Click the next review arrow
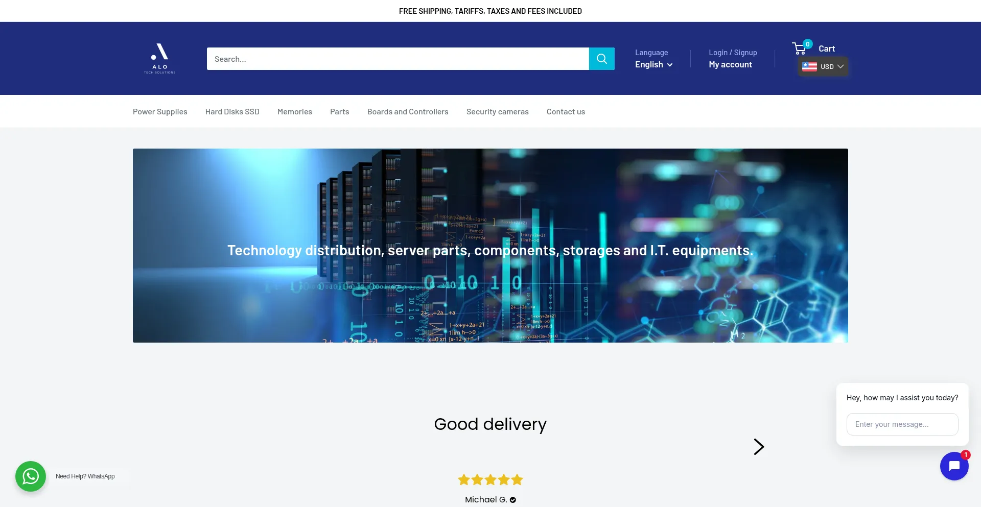The width and height of the screenshot is (981, 507). (x=759, y=447)
